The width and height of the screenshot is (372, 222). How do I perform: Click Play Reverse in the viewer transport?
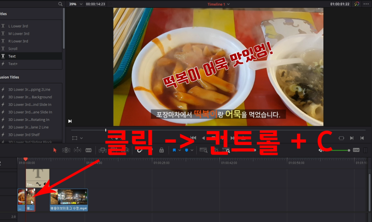coord(203,138)
